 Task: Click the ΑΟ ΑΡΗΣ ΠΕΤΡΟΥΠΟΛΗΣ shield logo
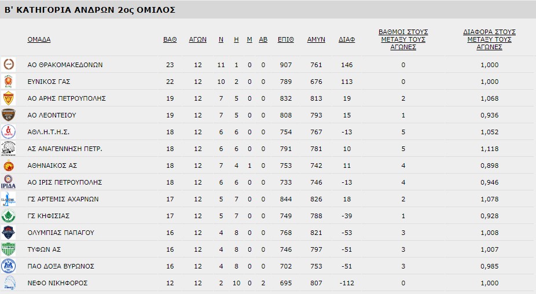9,98
